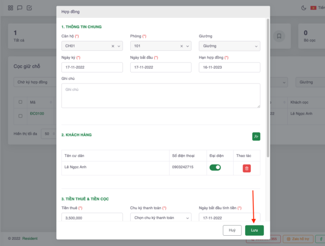Viewport: 325px width, 246px height.
Task: Click the add customer icon button
Action: [x=256, y=136]
